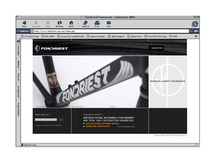Print the page using Print icon

(x=97, y=24)
